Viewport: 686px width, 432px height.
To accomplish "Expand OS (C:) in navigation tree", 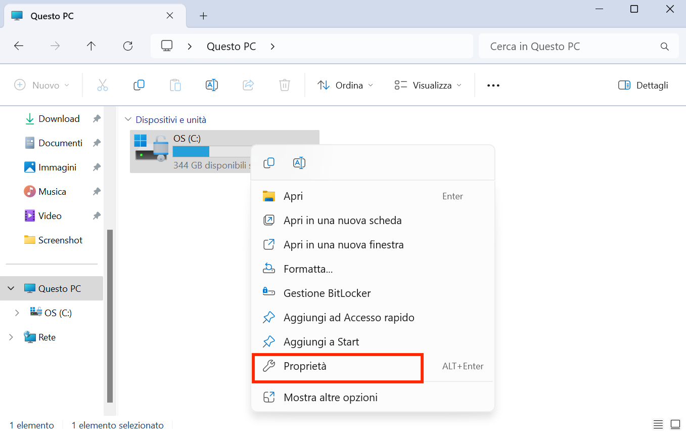I will [17, 313].
